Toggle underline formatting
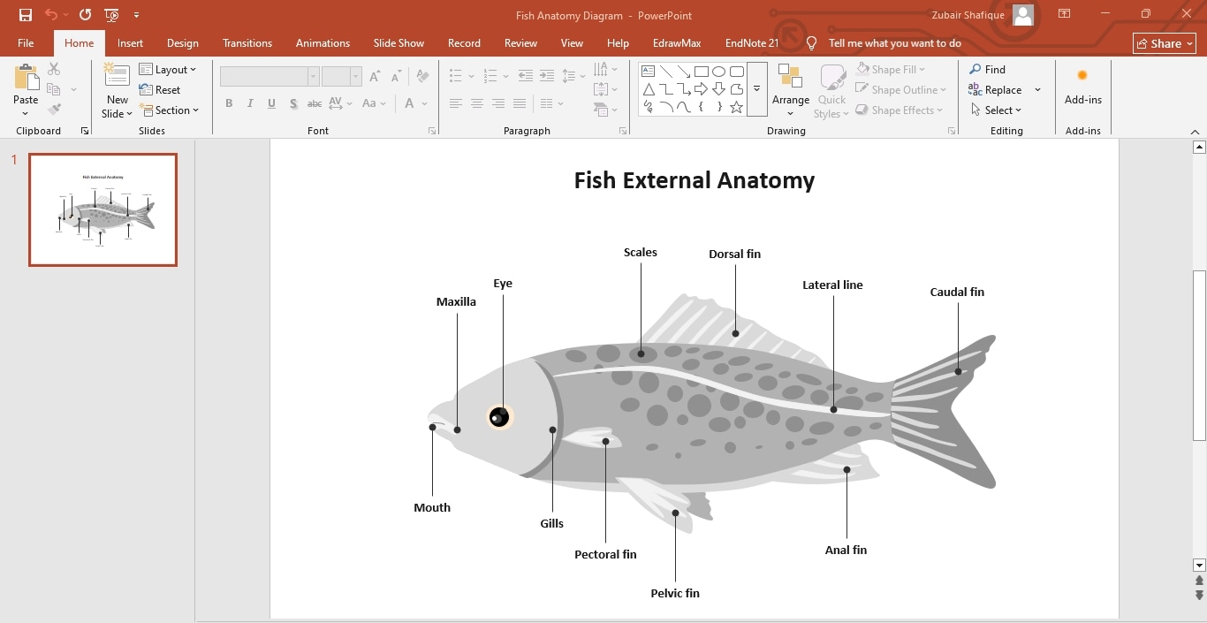Screen dimensions: 1207x623 pos(270,103)
